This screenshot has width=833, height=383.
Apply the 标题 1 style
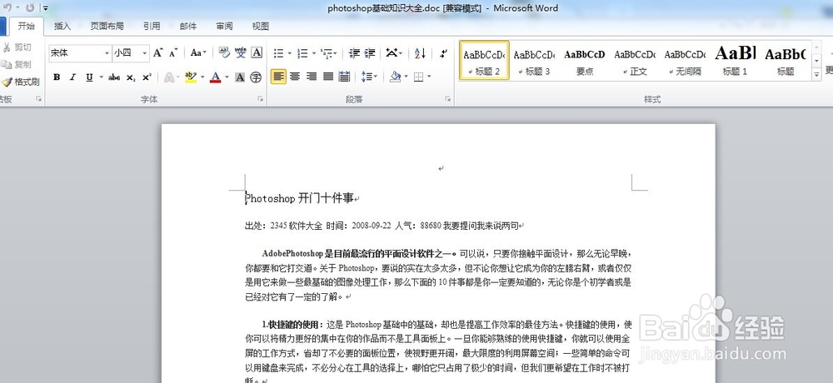coord(736,61)
